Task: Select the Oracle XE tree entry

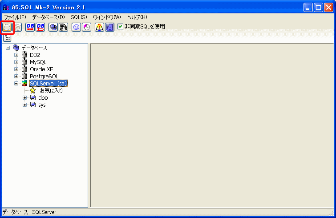Action: click(x=41, y=69)
